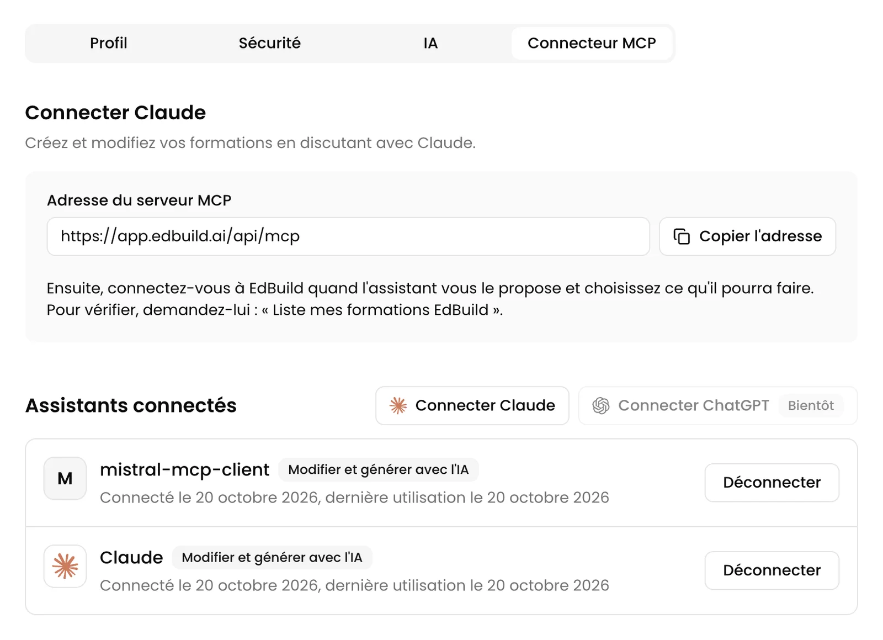Disconnect the Claude assistant
This screenshot has height=640, width=883.
(x=772, y=570)
